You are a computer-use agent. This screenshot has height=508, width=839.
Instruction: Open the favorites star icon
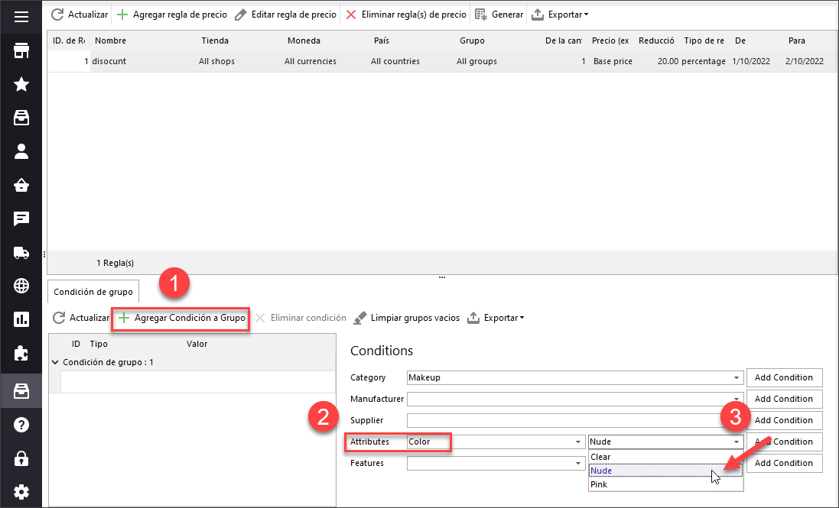[x=21, y=84]
